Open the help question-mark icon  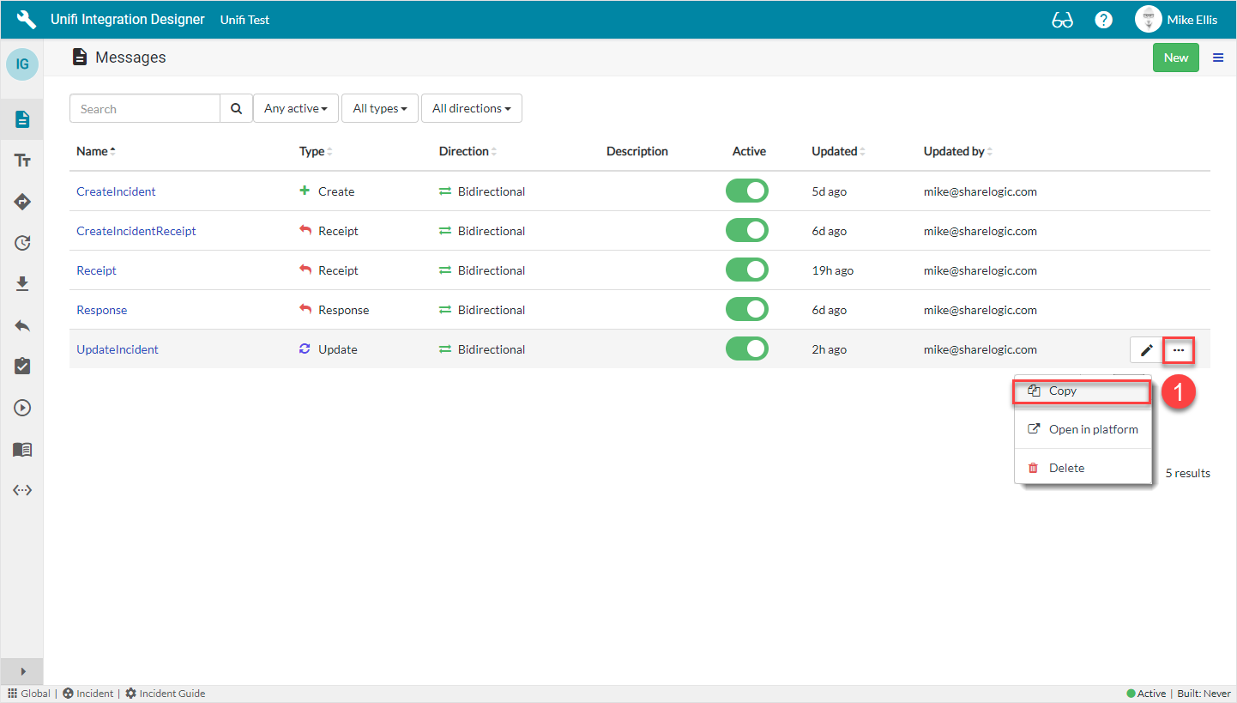click(x=1103, y=19)
